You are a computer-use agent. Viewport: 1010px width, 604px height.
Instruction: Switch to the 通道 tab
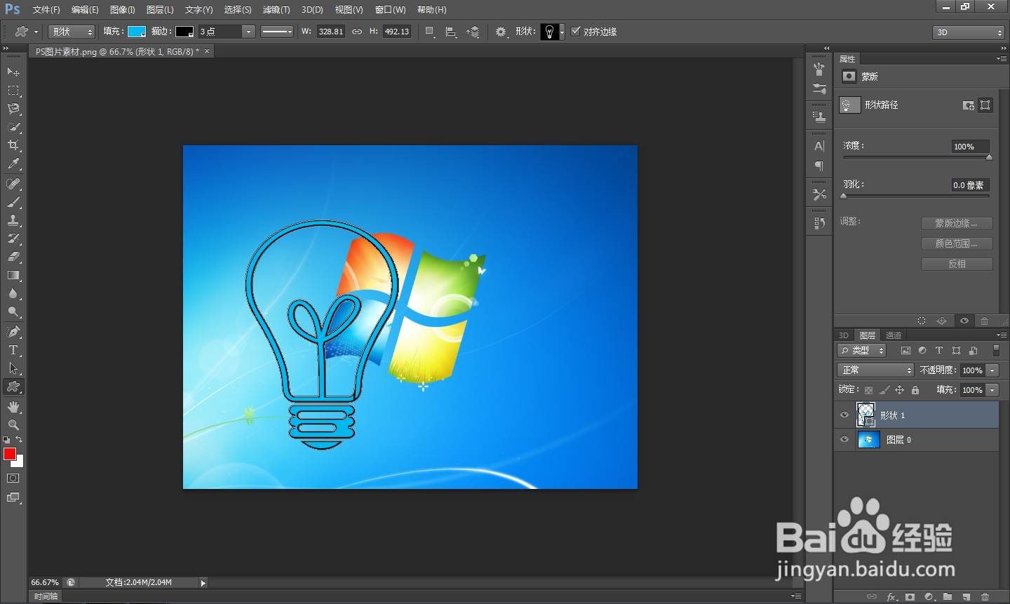point(894,335)
